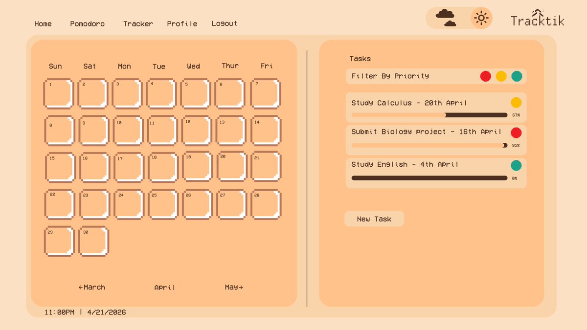Select the sun light mode icon
The width and height of the screenshot is (587, 330).
click(481, 18)
